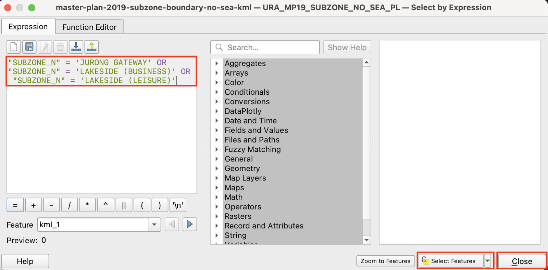This screenshot has height=270, width=548.
Task: Expand the Fields and Values group
Action: (217, 130)
